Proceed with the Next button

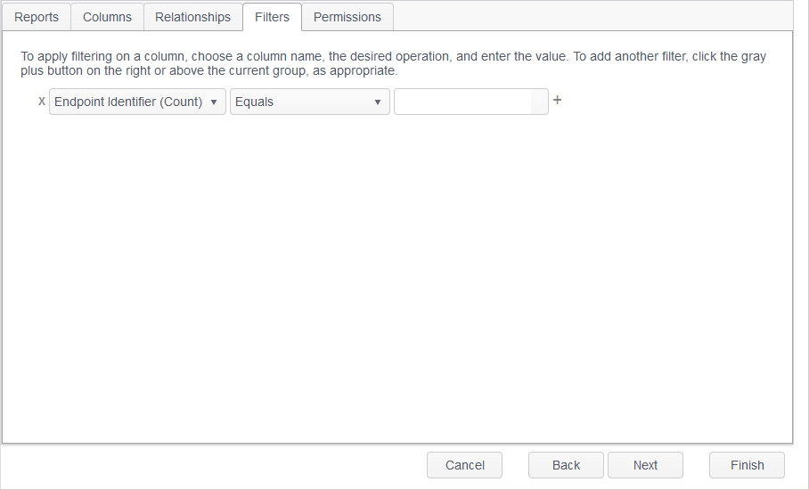click(x=645, y=465)
